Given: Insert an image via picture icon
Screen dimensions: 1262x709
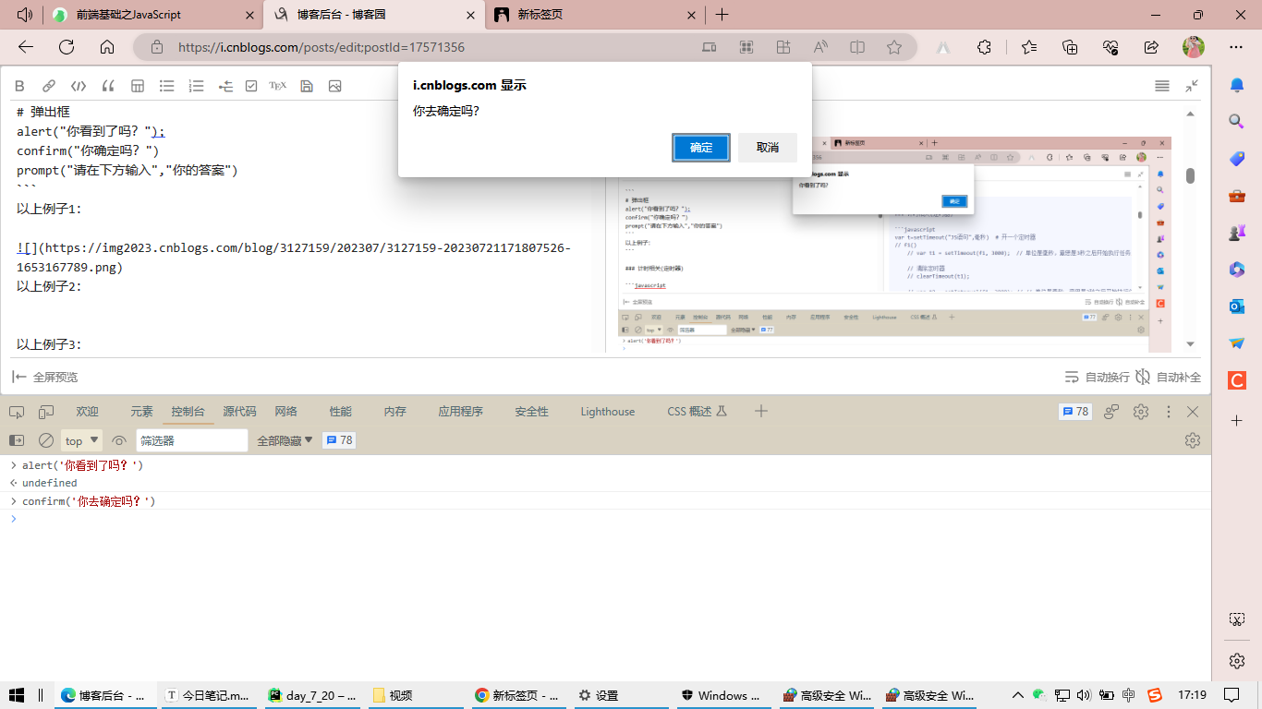Looking at the screenshot, I should click(334, 86).
